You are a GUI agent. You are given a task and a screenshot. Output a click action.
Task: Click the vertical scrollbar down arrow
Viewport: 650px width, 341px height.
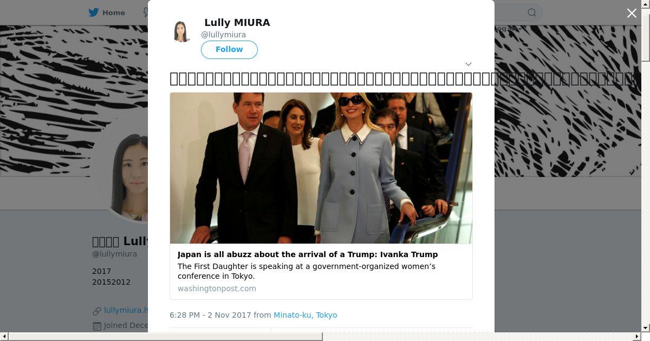646,328
